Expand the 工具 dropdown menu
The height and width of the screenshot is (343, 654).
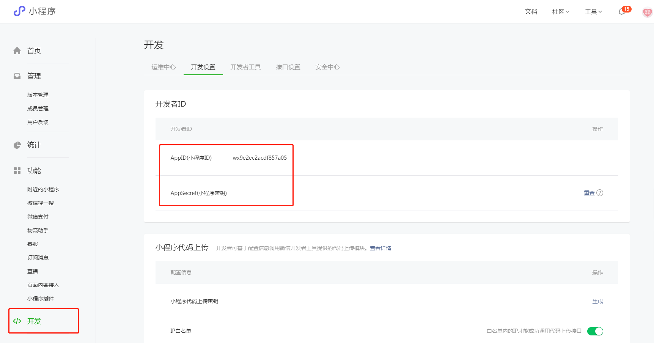(593, 12)
